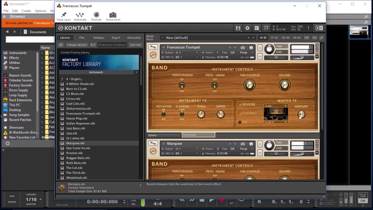Solo the Francescos Trumpet instrument

pos(260,48)
